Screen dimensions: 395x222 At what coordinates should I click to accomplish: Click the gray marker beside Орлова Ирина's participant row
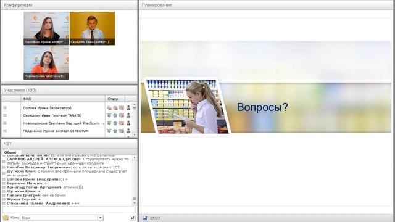tap(5, 108)
